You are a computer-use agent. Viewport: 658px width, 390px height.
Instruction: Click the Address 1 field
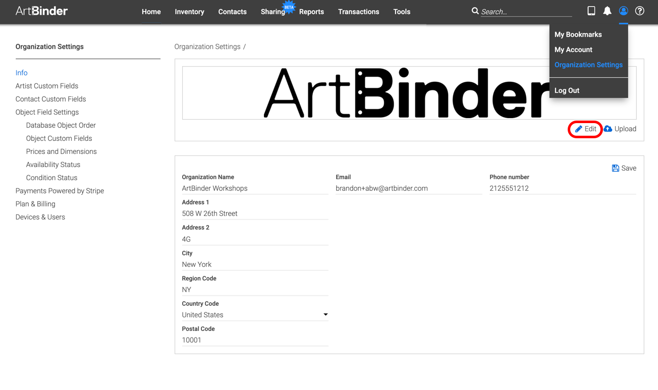click(x=255, y=213)
